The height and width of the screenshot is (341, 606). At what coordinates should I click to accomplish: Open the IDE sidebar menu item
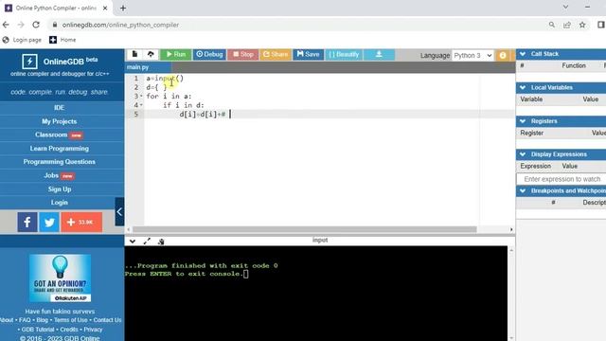pos(59,107)
